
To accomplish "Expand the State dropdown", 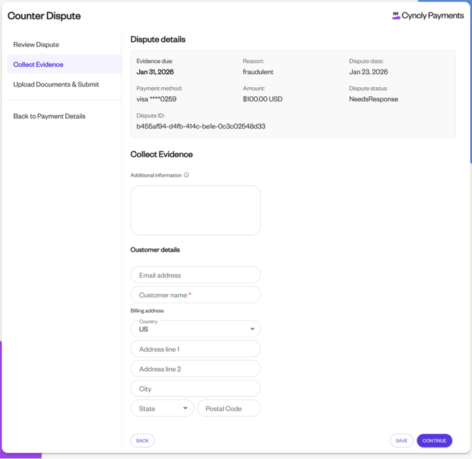I will (x=162, y=408).
